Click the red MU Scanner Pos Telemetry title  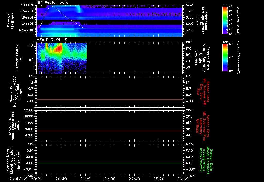[x=203, y=126]
